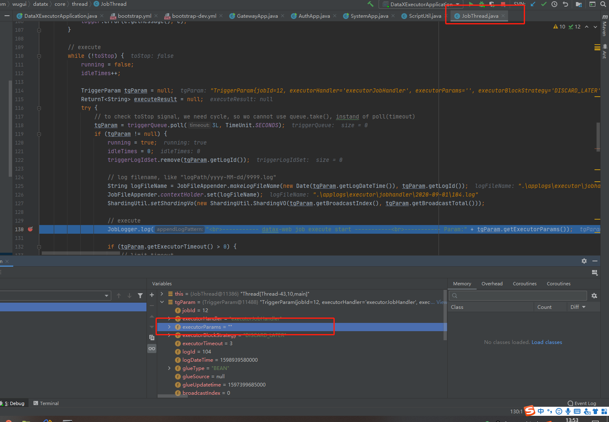Click the Load classes link in Memory panel

[x=547, y=342]
